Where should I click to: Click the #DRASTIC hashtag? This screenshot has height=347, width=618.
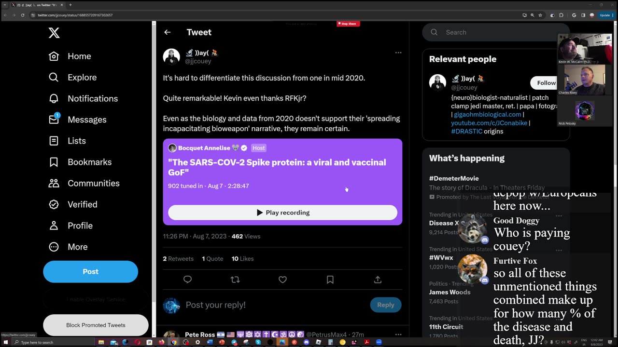466,132
